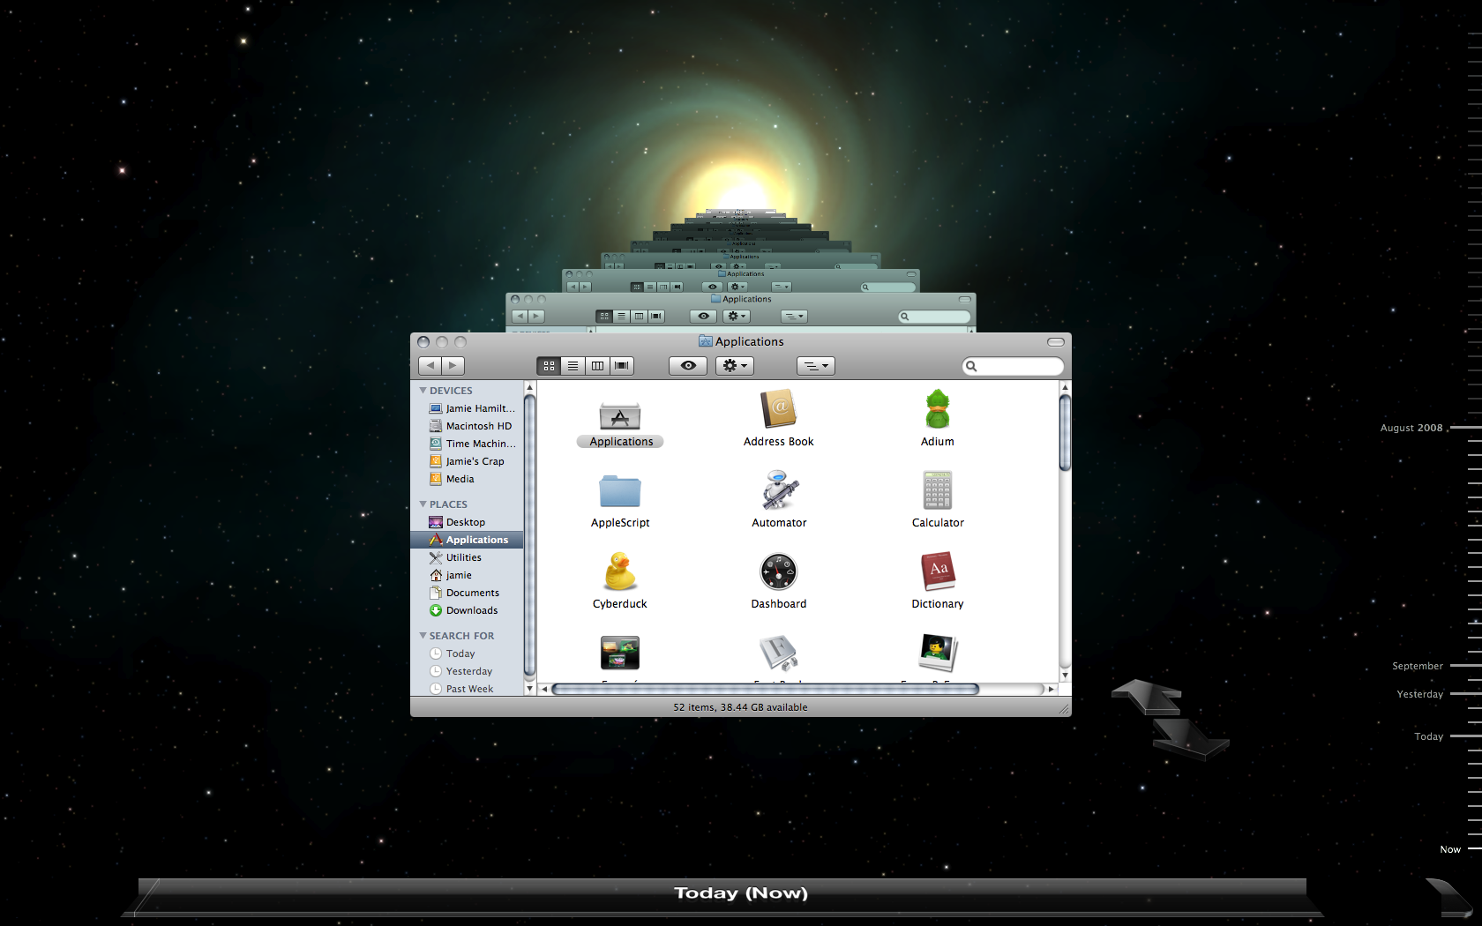The image size is (1482, 926).
Task: Select Today saved search in sidebar
Action: click(452, 653)
